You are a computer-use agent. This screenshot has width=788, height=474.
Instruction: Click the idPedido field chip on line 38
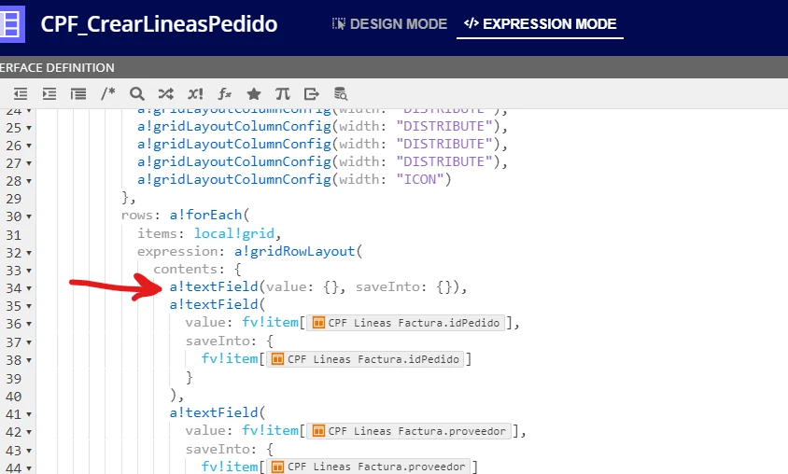point(365,359)
